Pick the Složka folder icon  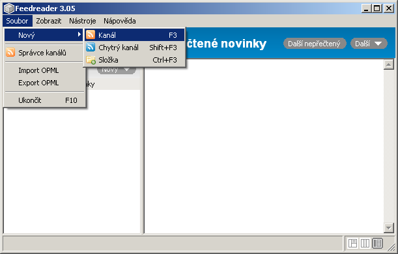tap(91, 60)
